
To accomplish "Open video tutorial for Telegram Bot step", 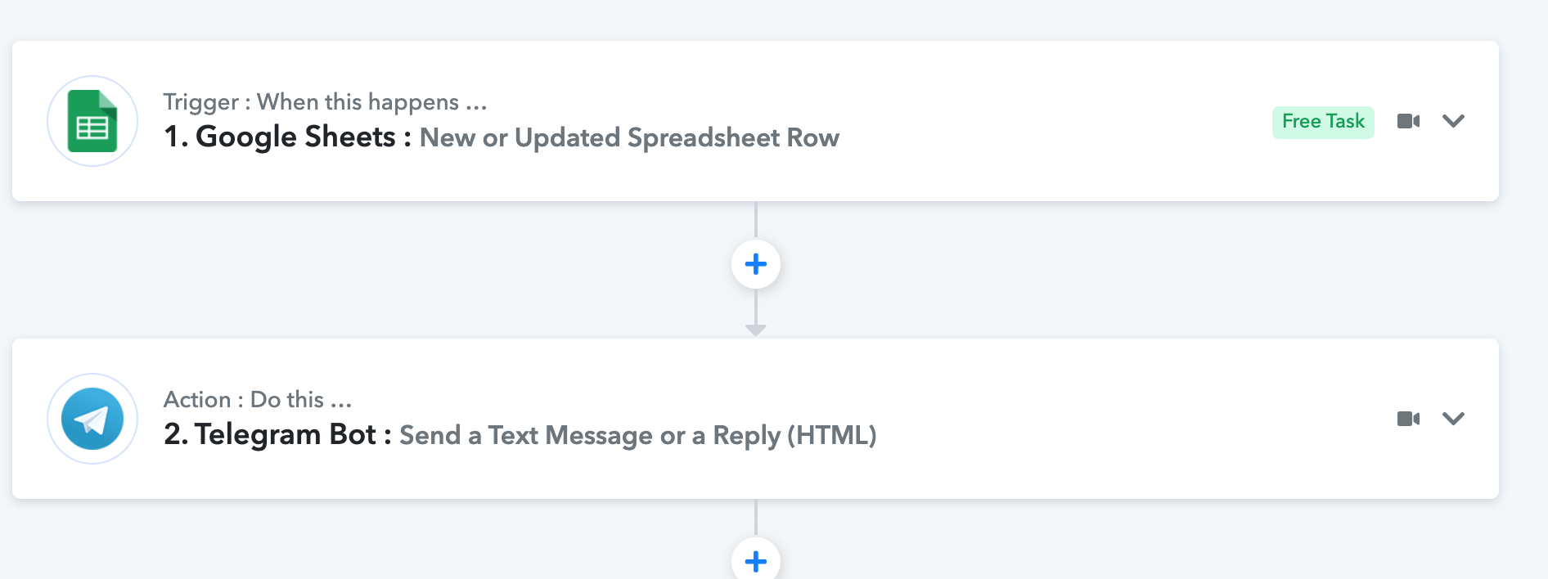I will click(x=1408, y=419).
